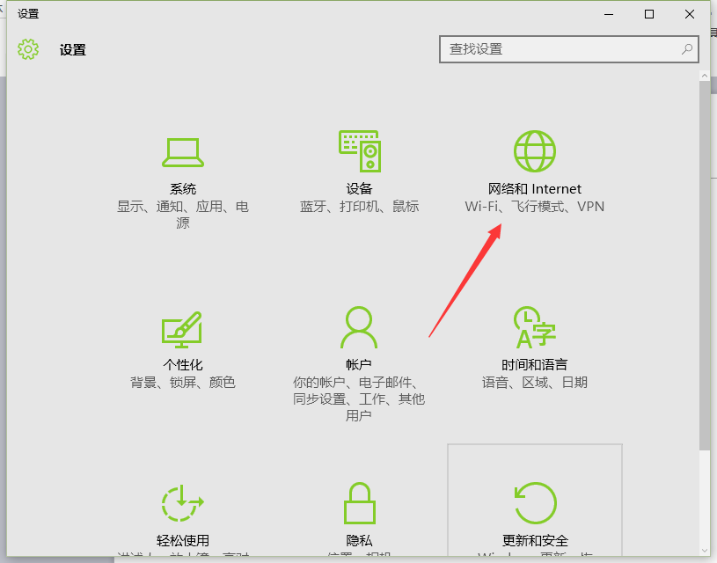The image size is (717, 563).
Task: Click the 蓝牙、打印机、鼠标 description text
Action: 359,207
